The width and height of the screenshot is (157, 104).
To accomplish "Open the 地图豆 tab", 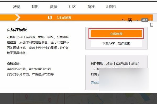I will click(x=111, y=7).
